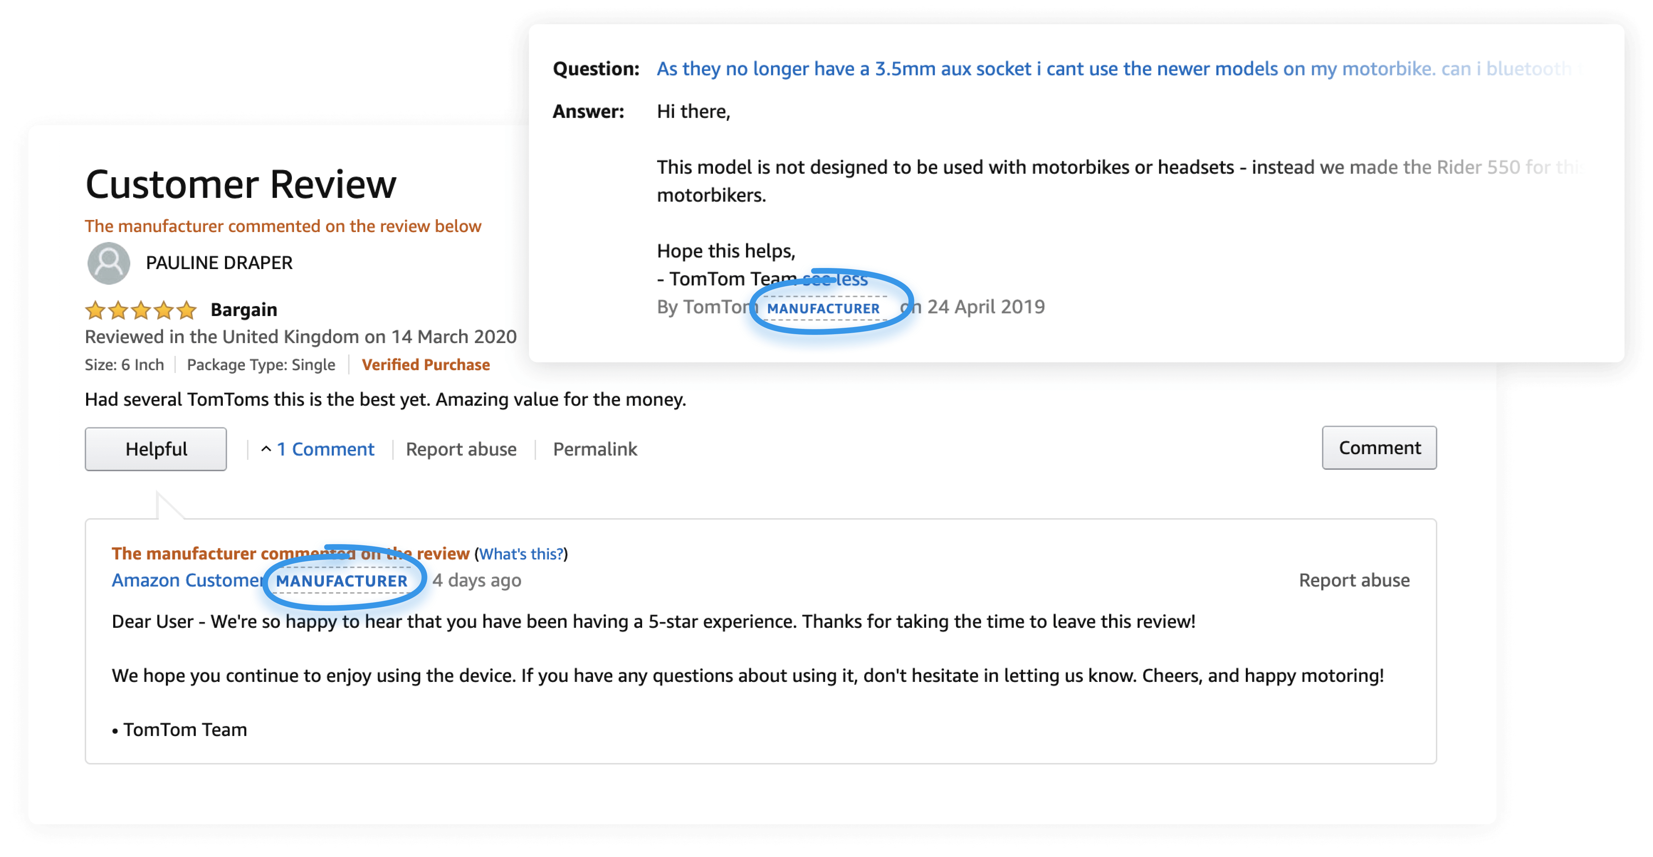Open the 3.5mm aux socket question link
The height and width of the screenshot is (857, 1653).
1046,69
